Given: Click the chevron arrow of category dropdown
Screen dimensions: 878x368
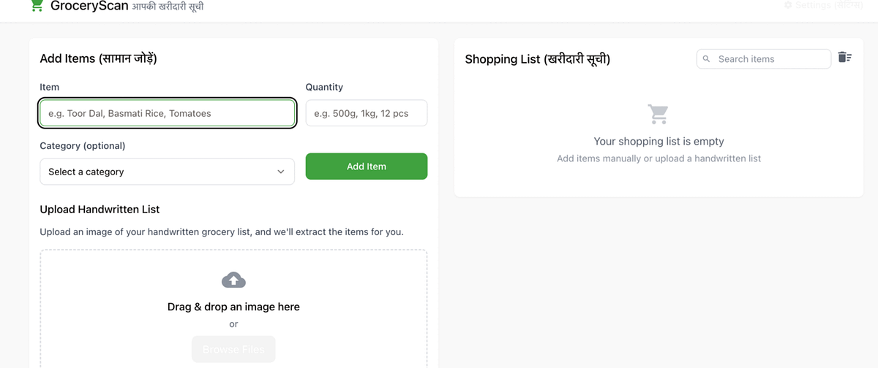Looking at the screenshot, I should tap(281, 172).
